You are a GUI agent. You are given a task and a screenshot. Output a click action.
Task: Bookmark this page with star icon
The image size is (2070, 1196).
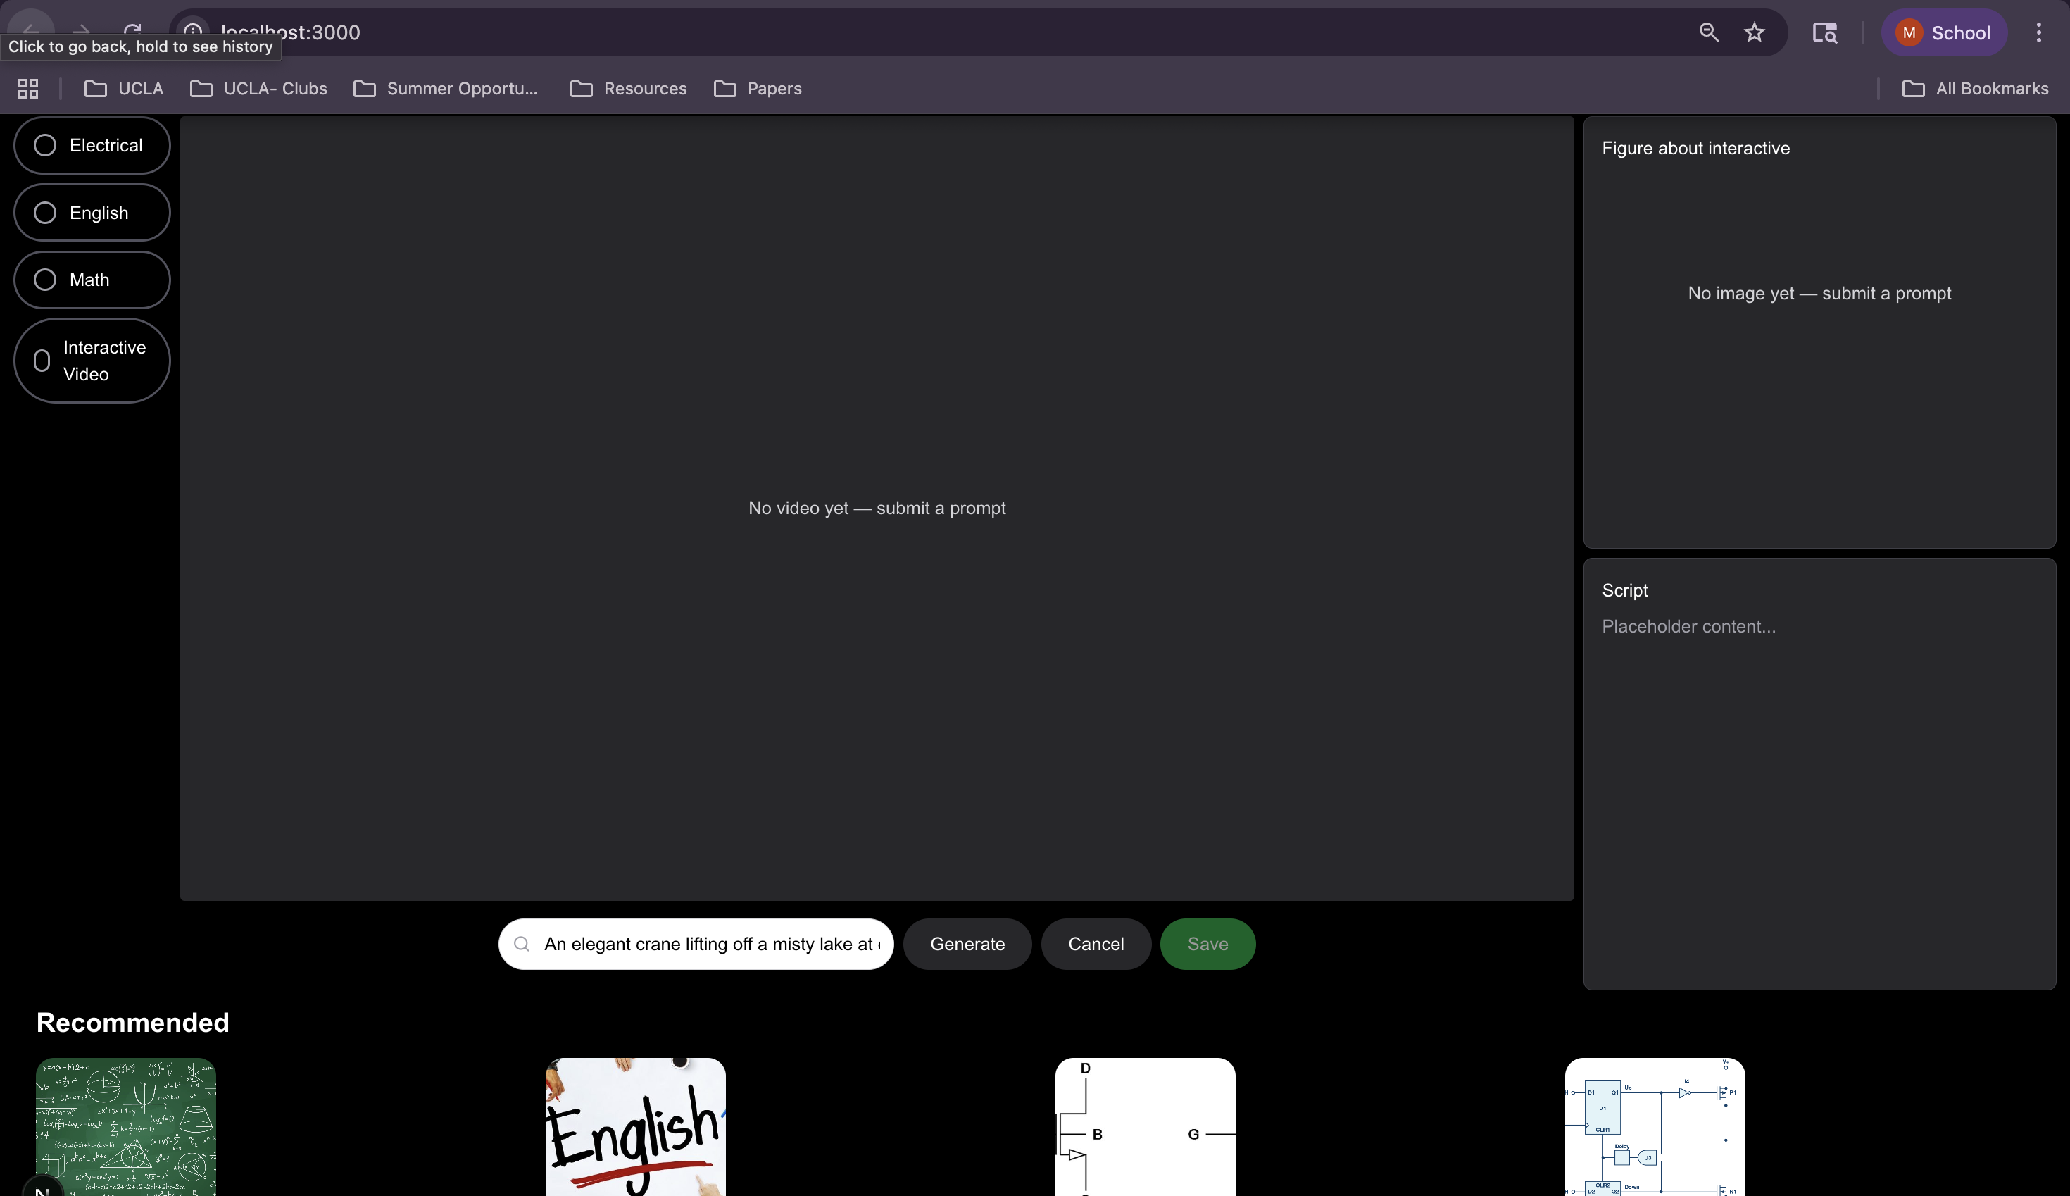click(1754, 32)
